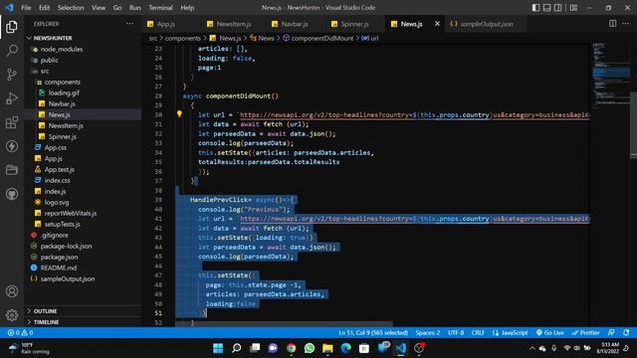Click the horizontal editor scrollbar

(284, 324)
